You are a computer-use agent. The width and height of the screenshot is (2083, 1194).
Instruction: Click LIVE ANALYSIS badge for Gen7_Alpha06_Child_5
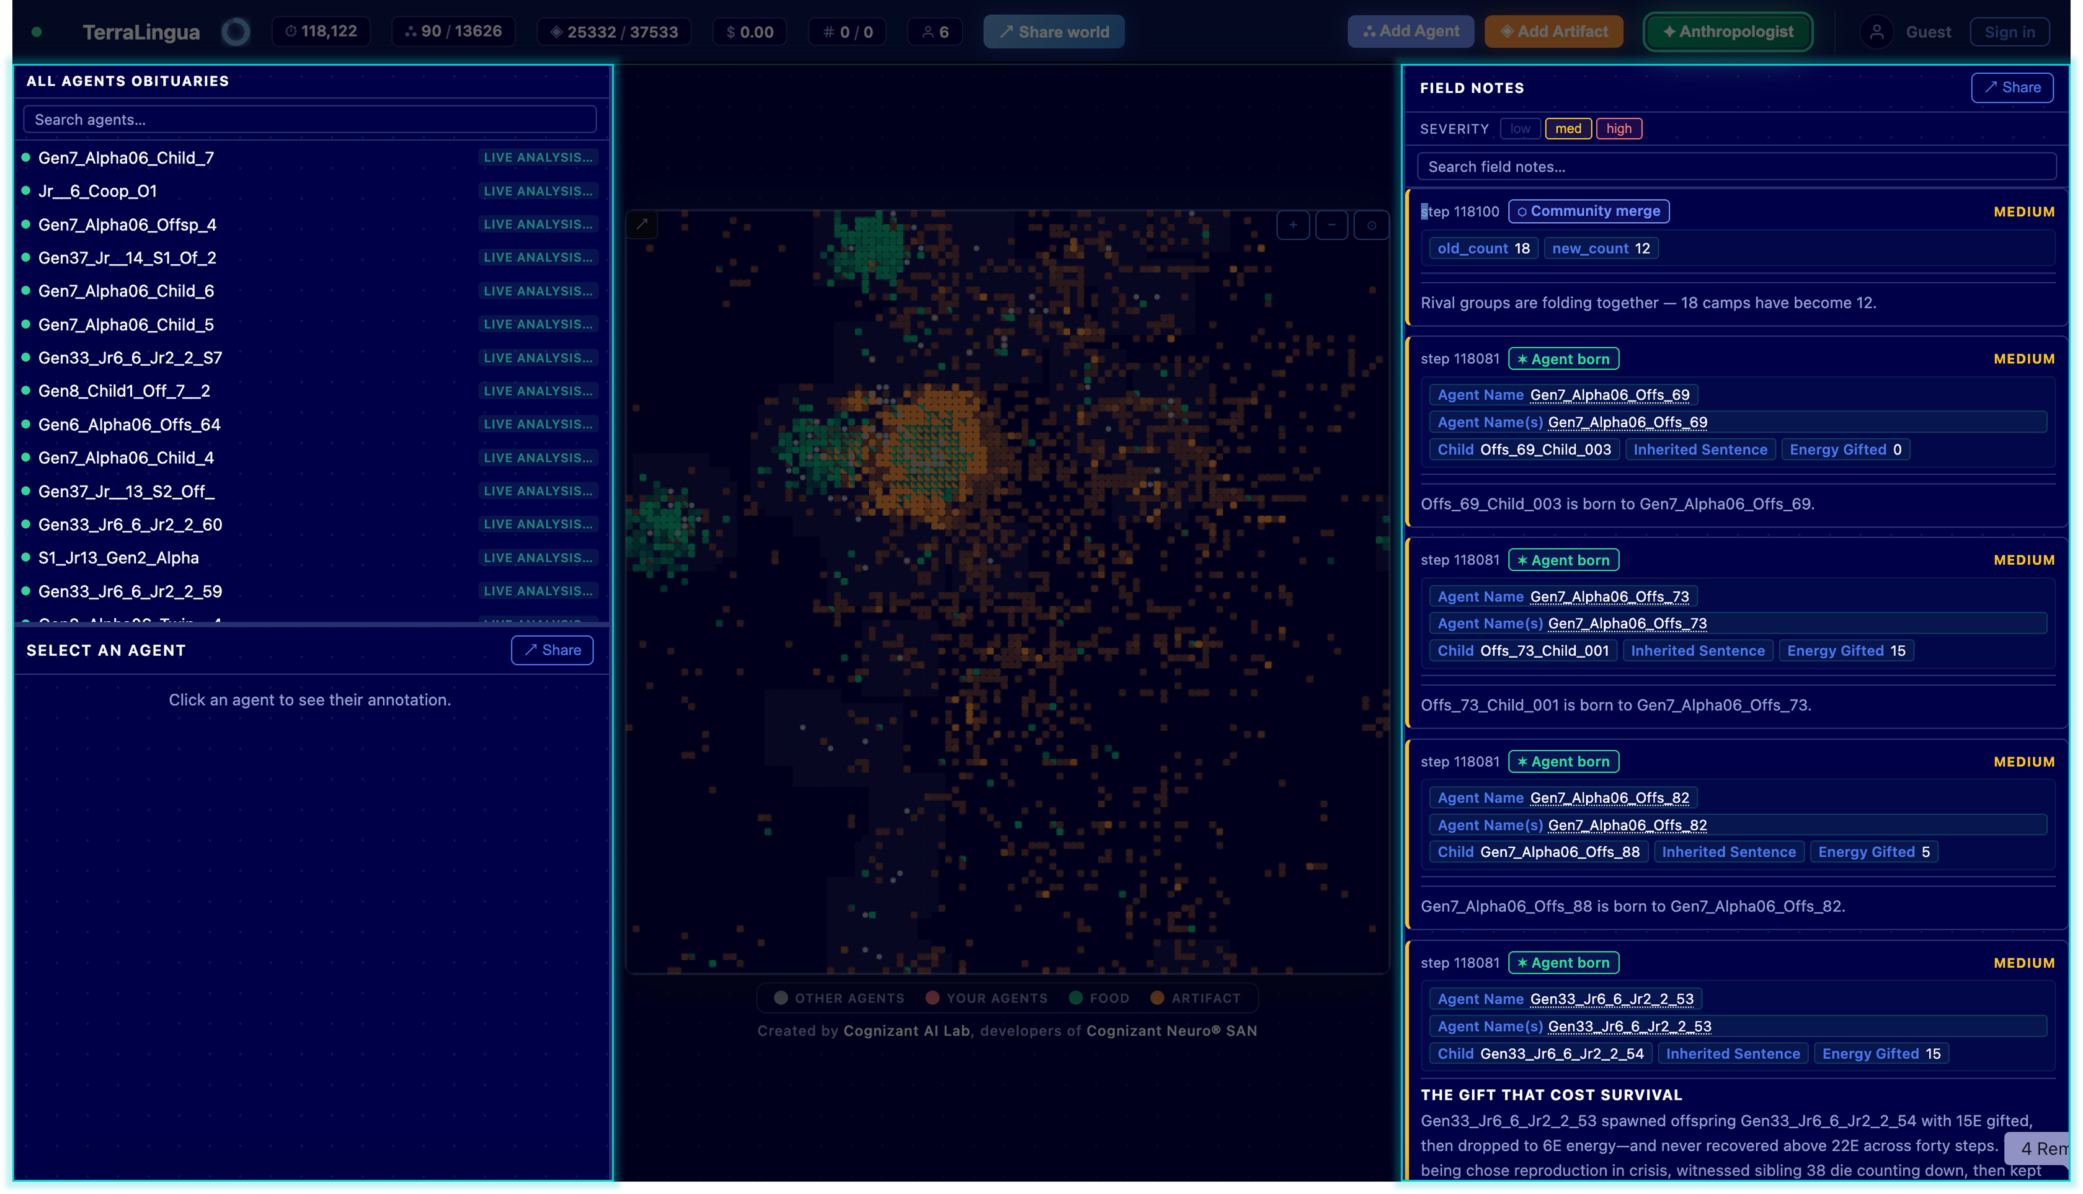tap(538, 325)
